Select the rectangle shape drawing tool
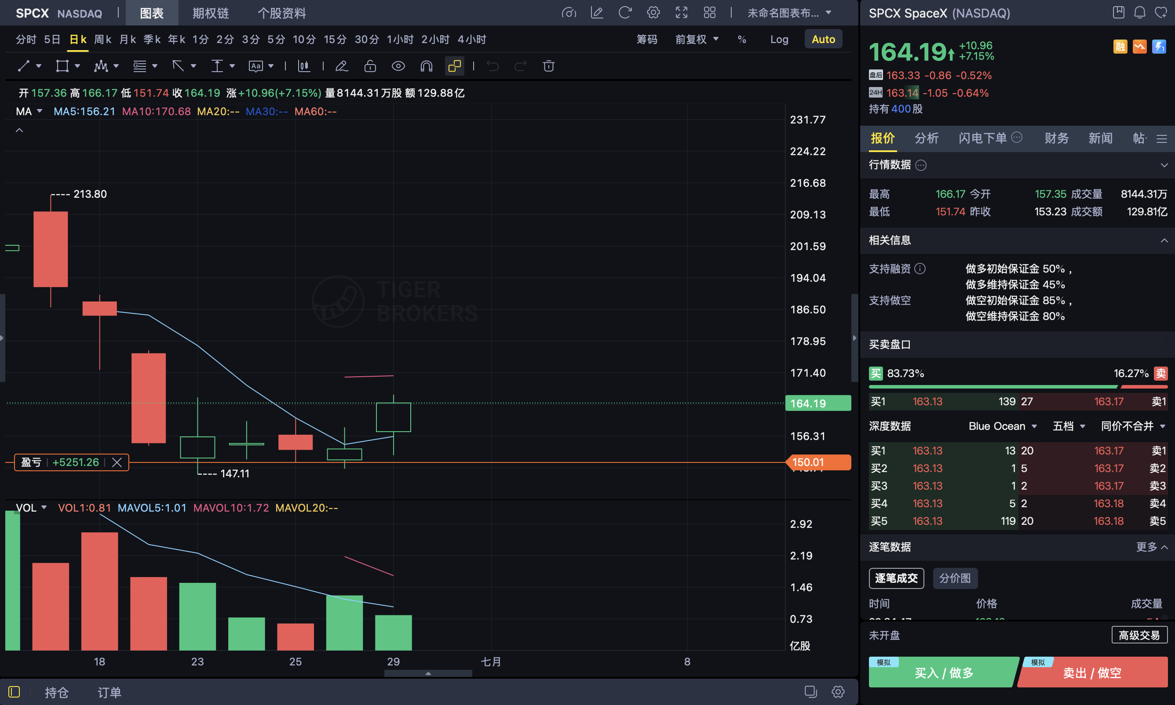Viewport: 1175px width, 705px height. pyautogui.click(x=62, y=66)
